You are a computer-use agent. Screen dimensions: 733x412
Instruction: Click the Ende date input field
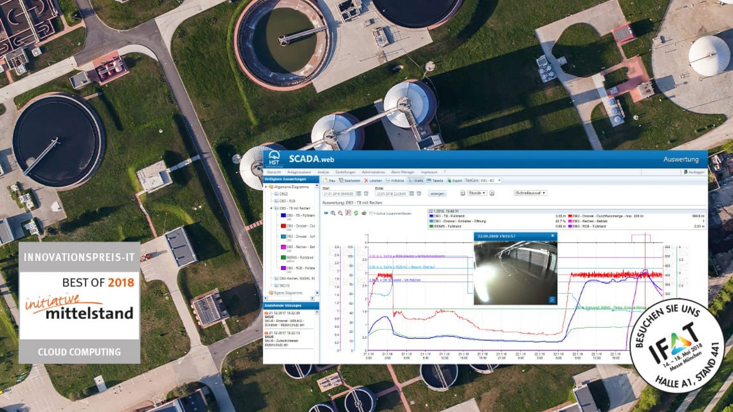(x=391, y=194)
